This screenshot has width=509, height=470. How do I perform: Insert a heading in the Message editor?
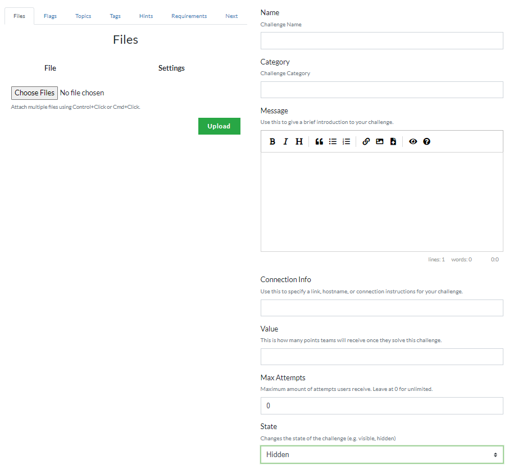299,142
